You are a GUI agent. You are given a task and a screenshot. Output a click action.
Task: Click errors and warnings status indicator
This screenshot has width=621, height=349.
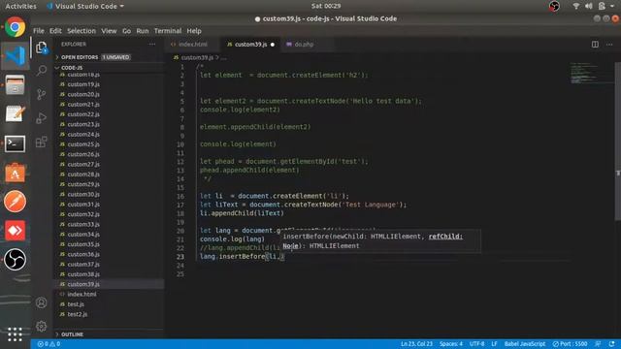(49, 344)
